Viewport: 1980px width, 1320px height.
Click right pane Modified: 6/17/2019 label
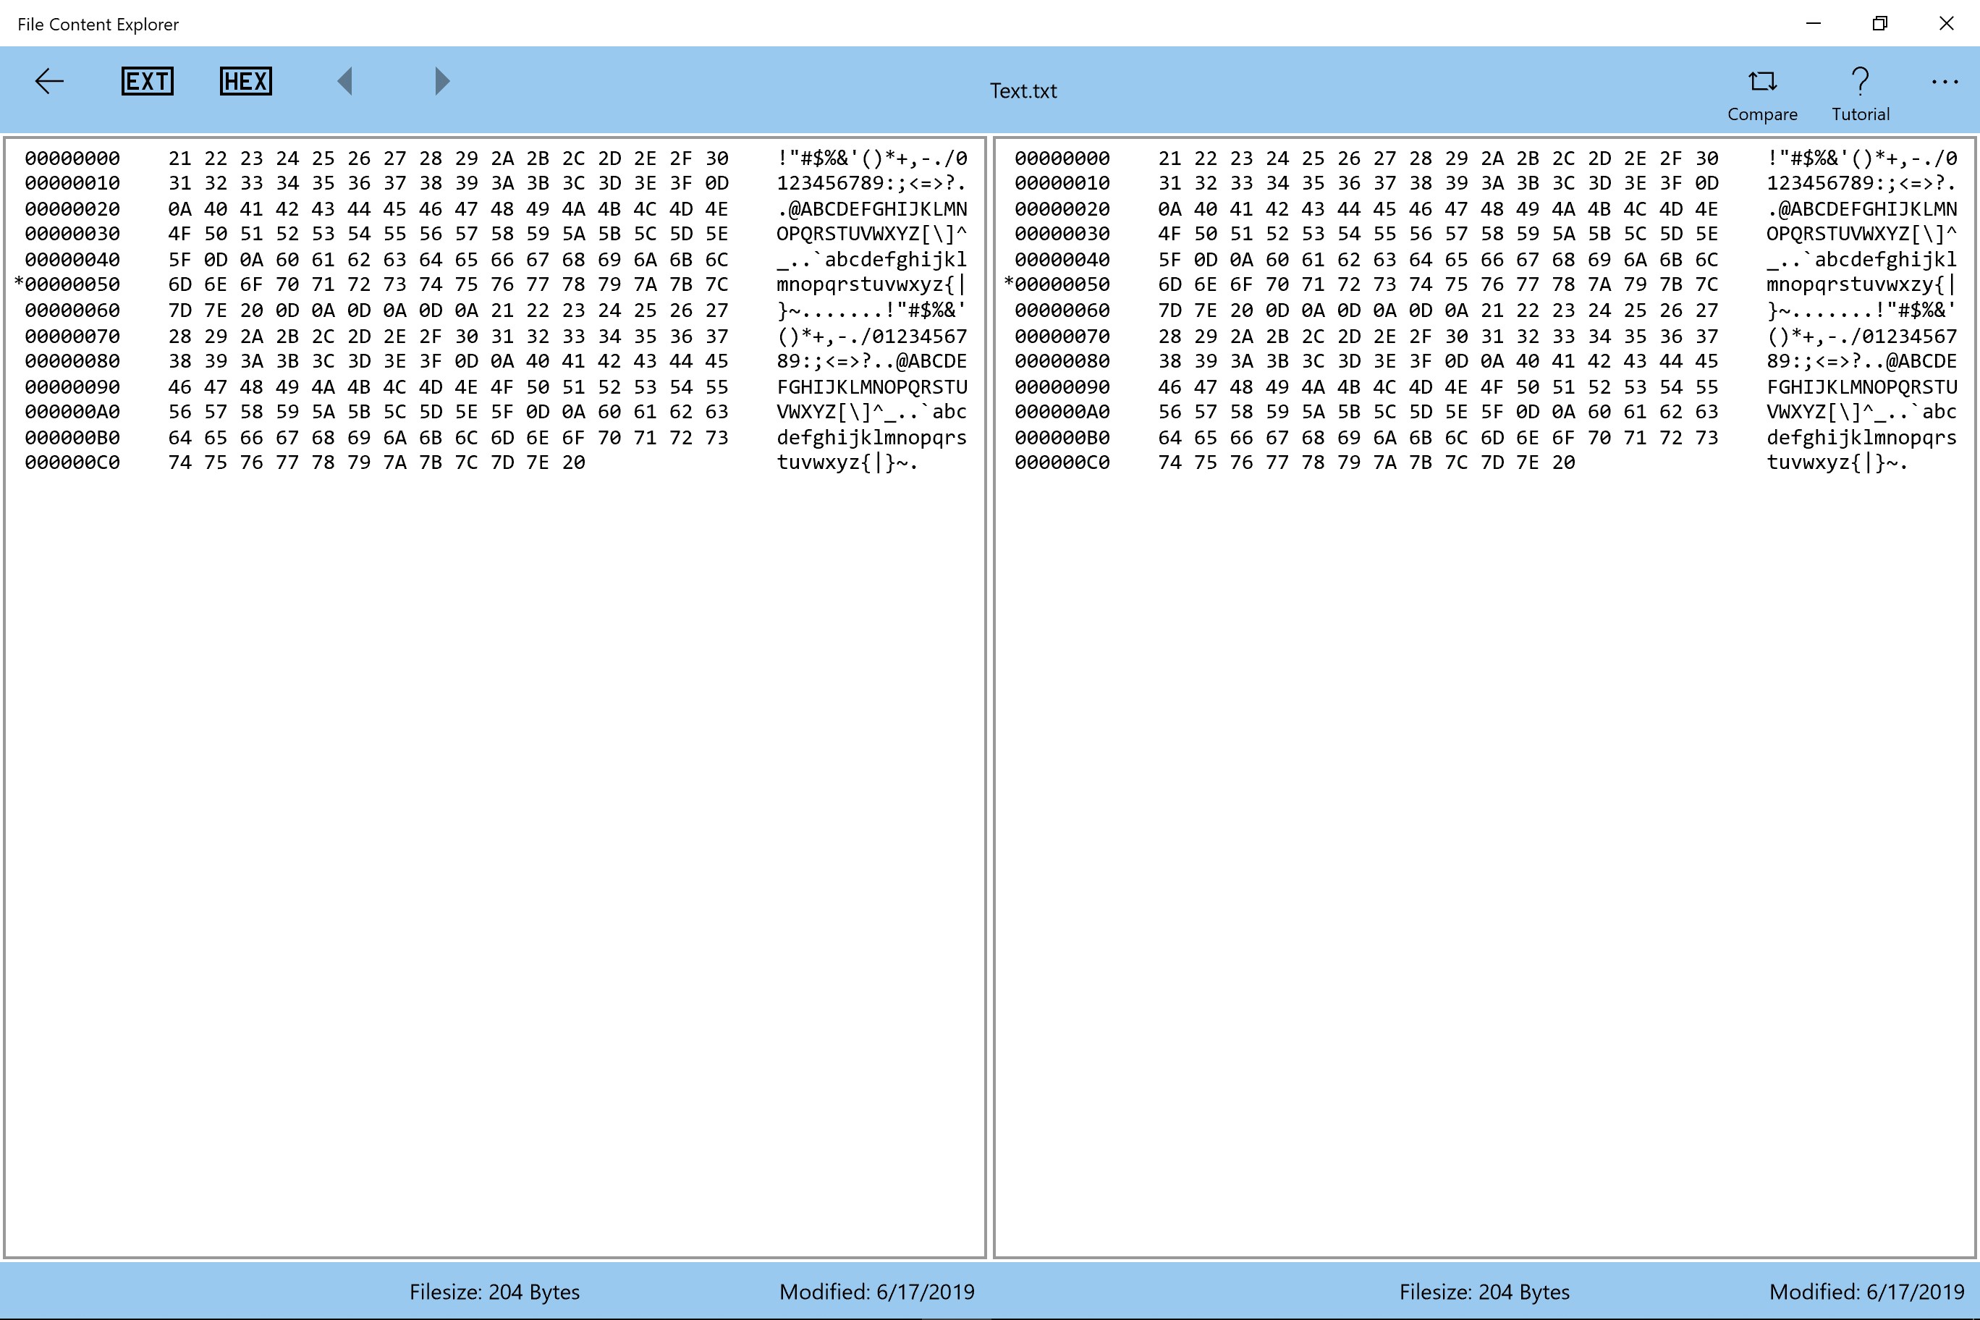point(1866,1291)
